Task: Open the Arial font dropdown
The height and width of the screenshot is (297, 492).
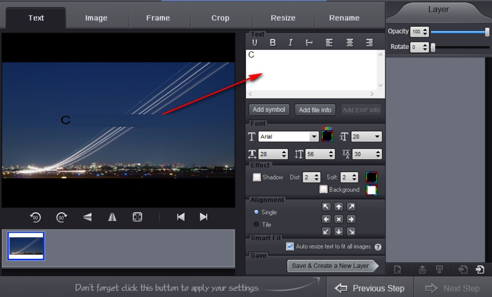Action: pyautogui.click(x=314, y=137)
